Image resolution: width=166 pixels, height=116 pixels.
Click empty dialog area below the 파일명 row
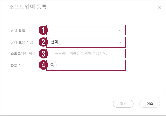(82, 81)
